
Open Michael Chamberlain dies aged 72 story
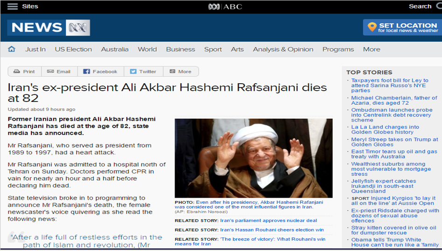pyautogui.click(x=394, y=100)
